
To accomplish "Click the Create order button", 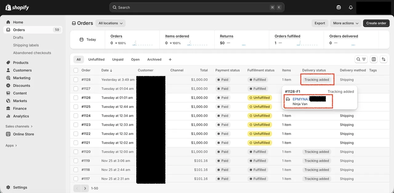I will point(376,23).
